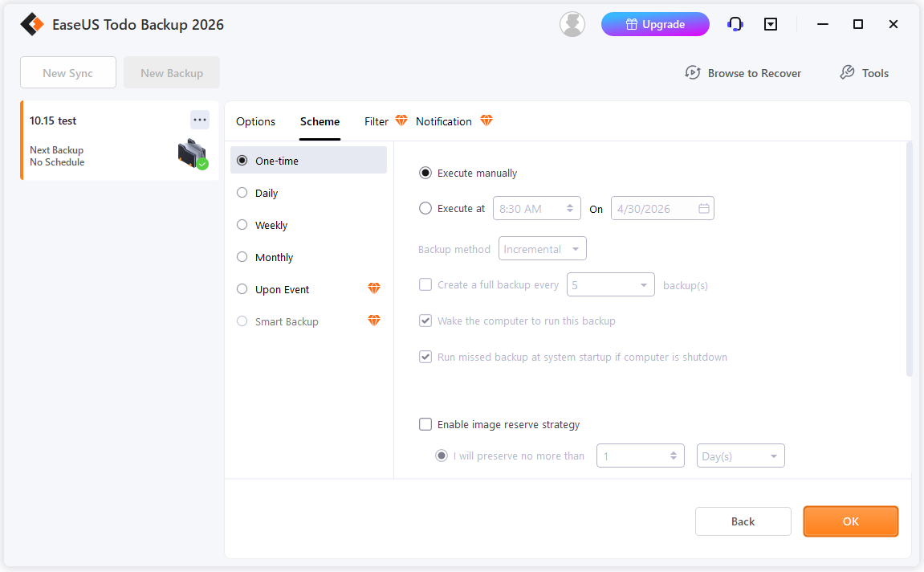924x572 pixels.
Task: Toggle Run missed backup at startup checkbox
Action: tap(425, 357)
